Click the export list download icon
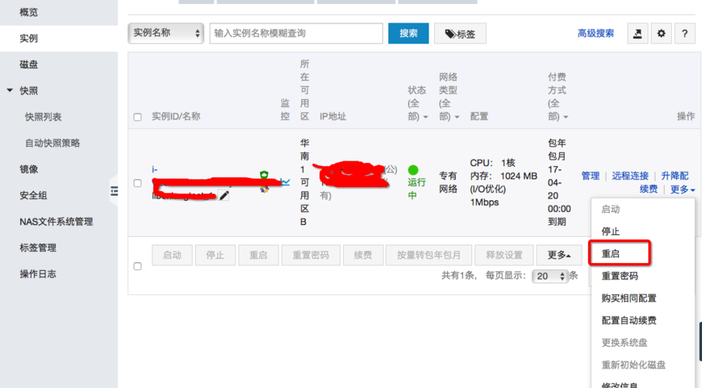The image size is (702, 388). pos(637,33)
